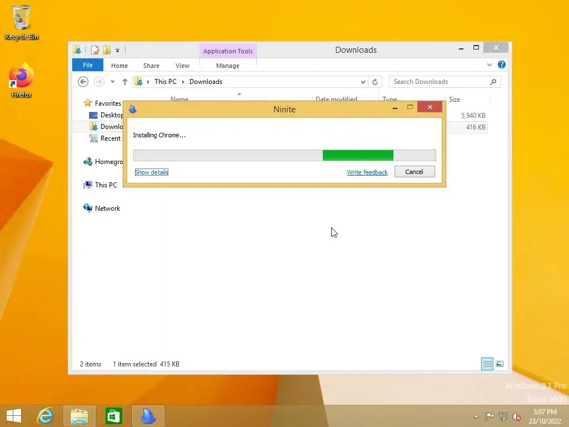
Task: Close the Ninite window
Action: [430, 107]
